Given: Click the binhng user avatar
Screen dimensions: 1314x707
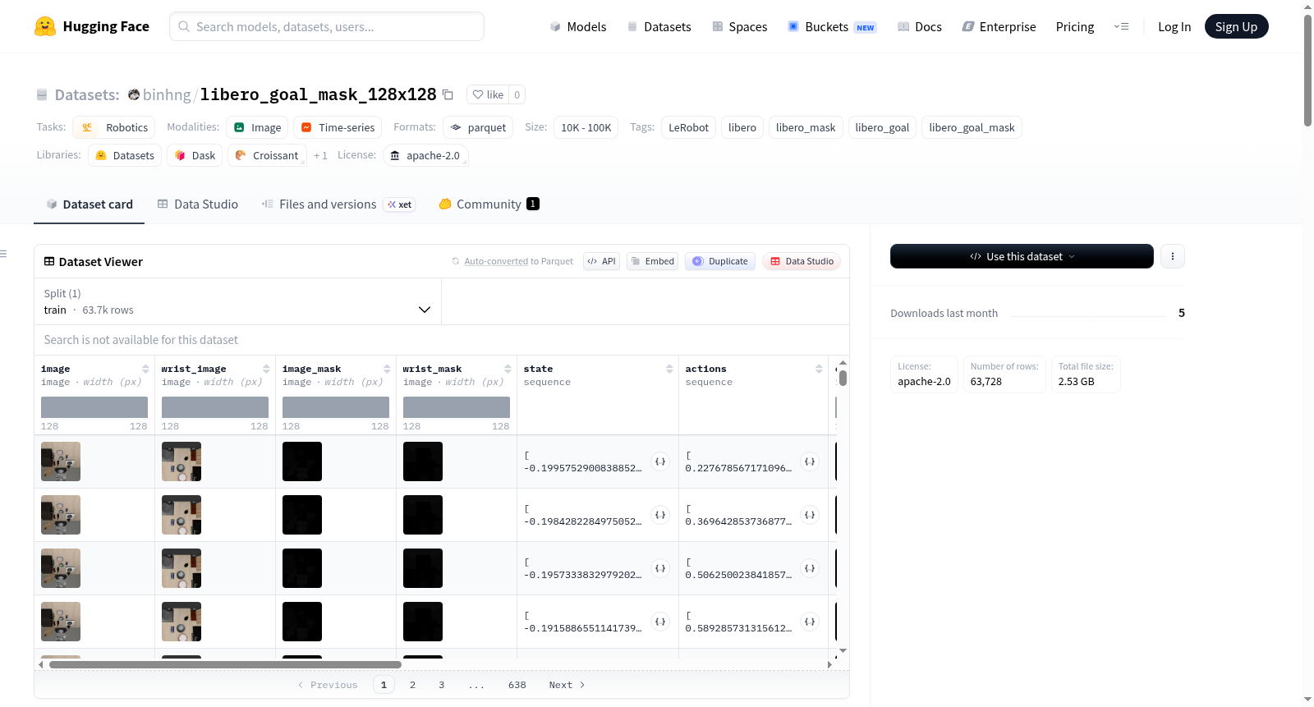Looking at the screenshot, I should tap(134, 94).
